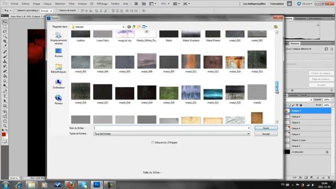336x189 pixels.
Task: Select the Pen tool
Action: 5,91
